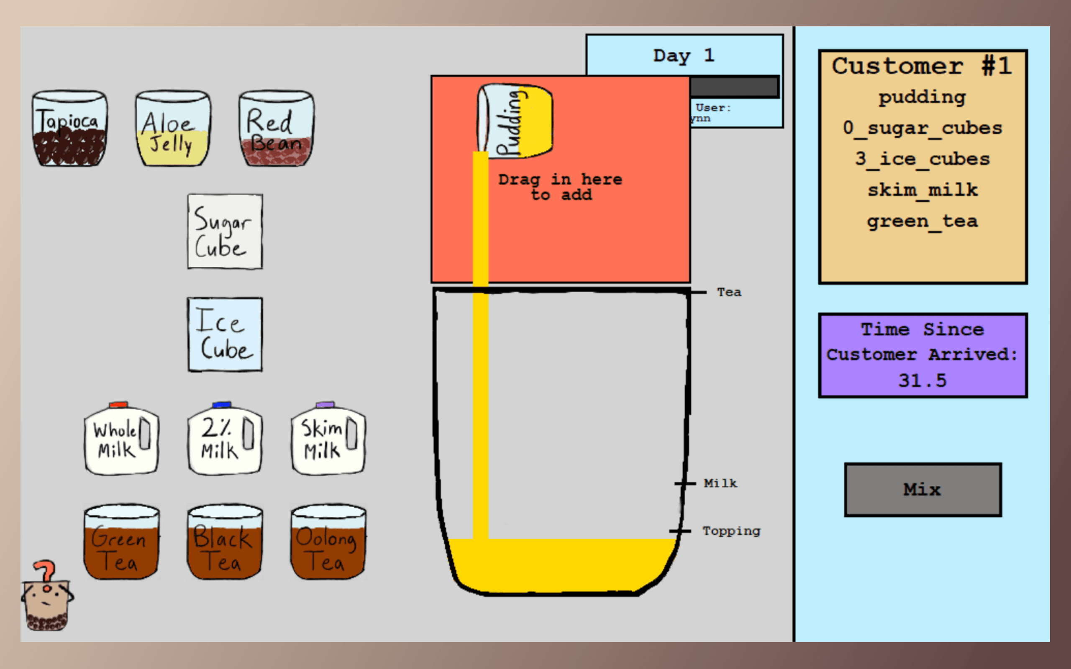Click the 'pudding' order line

point(922,98)
